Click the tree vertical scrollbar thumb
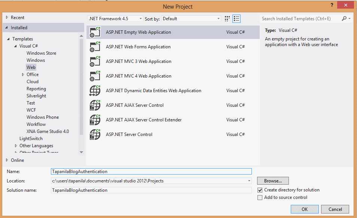357x218 pixels. click(x=81, y=87)
